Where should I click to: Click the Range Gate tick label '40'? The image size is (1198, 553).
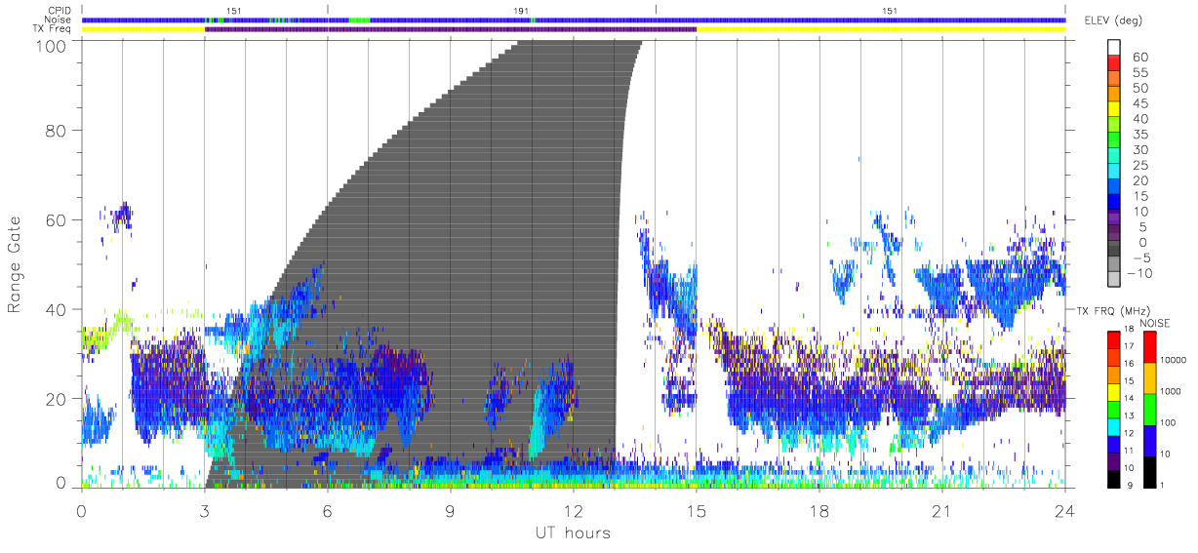57,309
